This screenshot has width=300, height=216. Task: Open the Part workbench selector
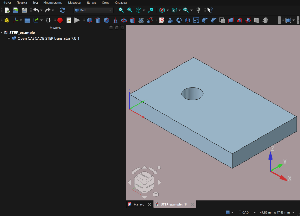pos(93,10)
